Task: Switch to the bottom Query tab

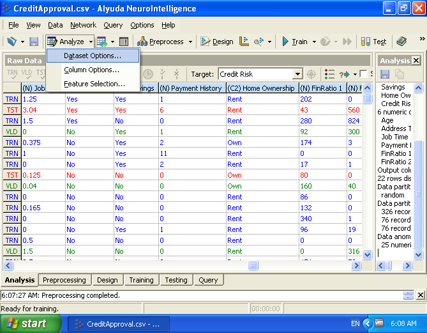Action: 208,280
